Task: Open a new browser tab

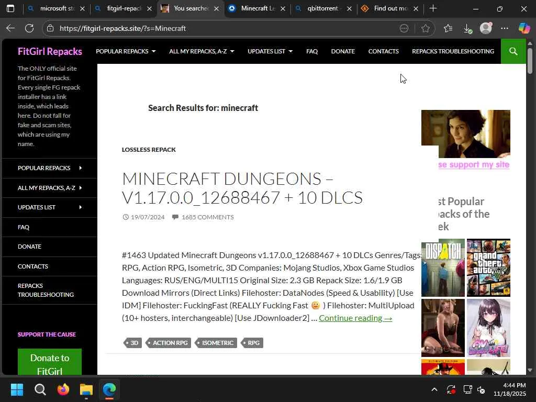Action: [433, 8]
